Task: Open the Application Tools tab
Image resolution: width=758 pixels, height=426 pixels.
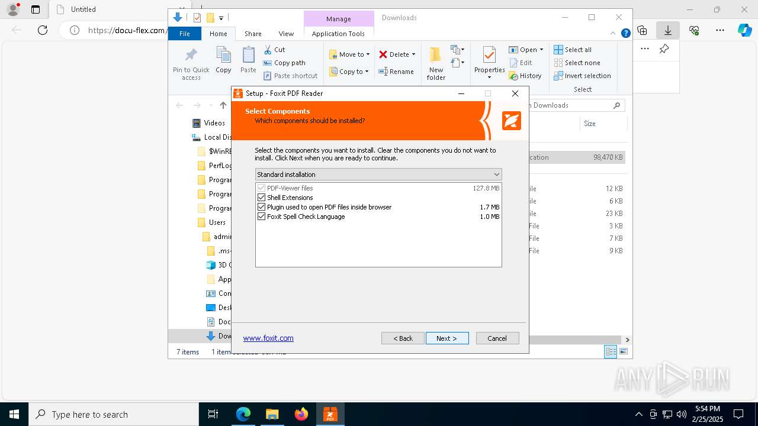Action: [338, 34]
